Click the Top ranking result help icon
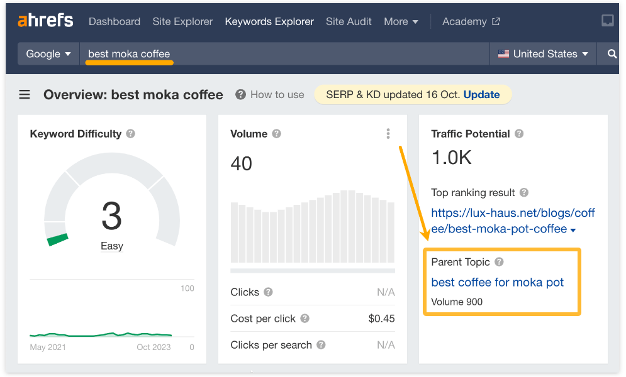The width and height of the screenshot is (626, 377). [x=524, y=193]
